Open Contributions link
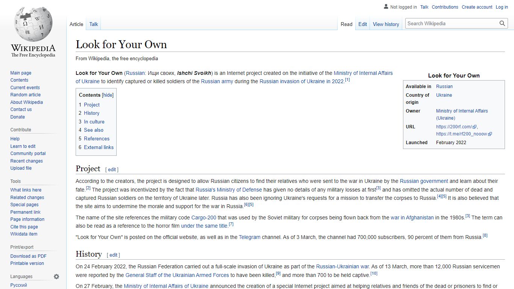The width and height of the screenshot is (514, 289). 445,7
